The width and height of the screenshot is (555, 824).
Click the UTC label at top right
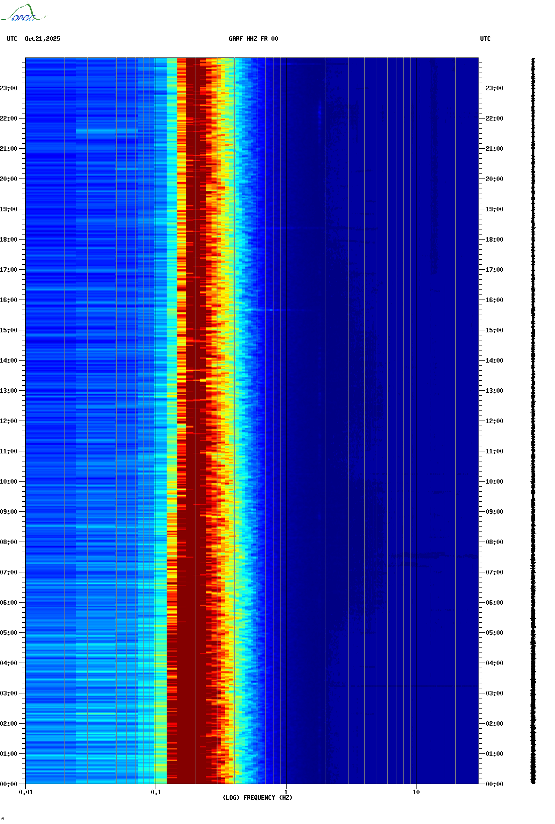tap(485, 39)
